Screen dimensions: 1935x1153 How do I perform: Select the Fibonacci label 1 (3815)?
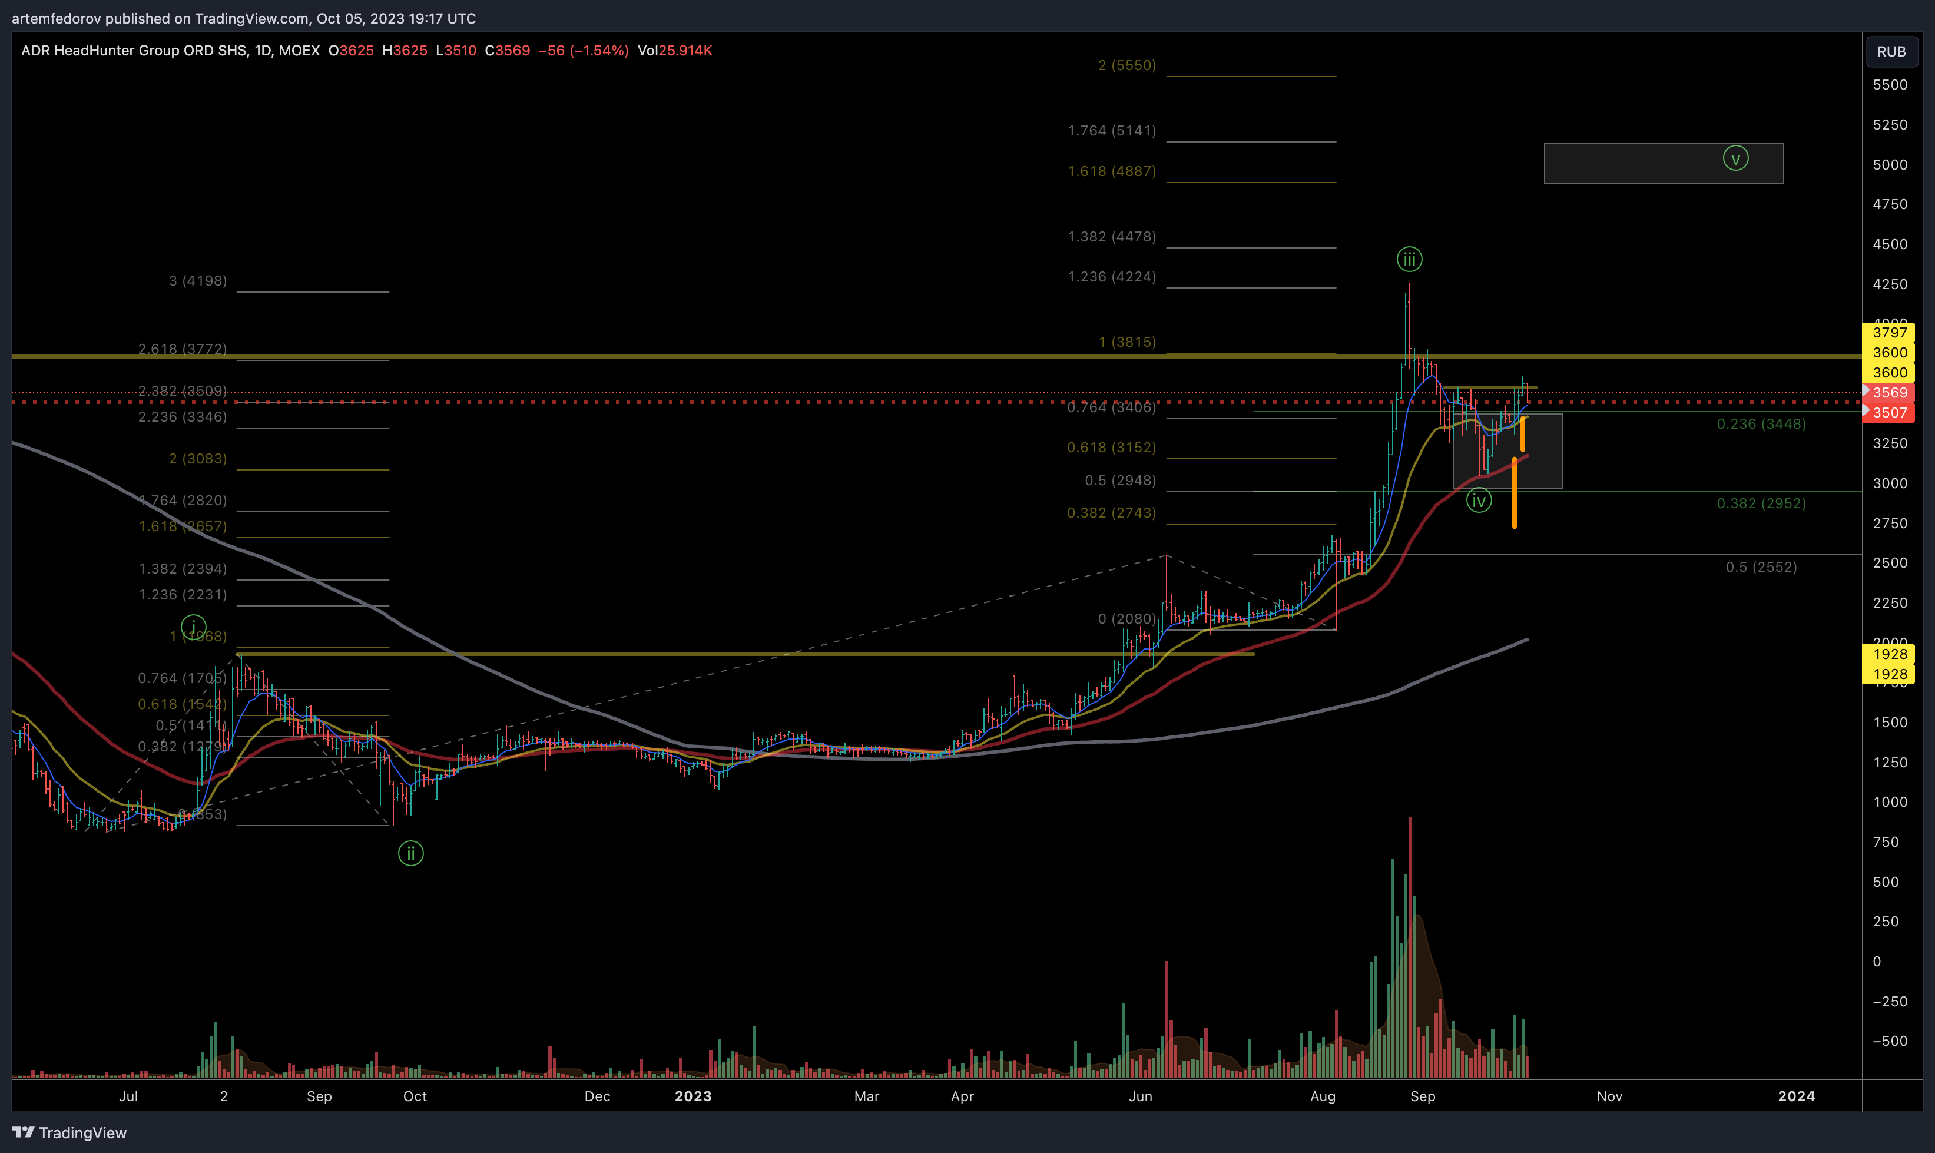point(1126,342)
